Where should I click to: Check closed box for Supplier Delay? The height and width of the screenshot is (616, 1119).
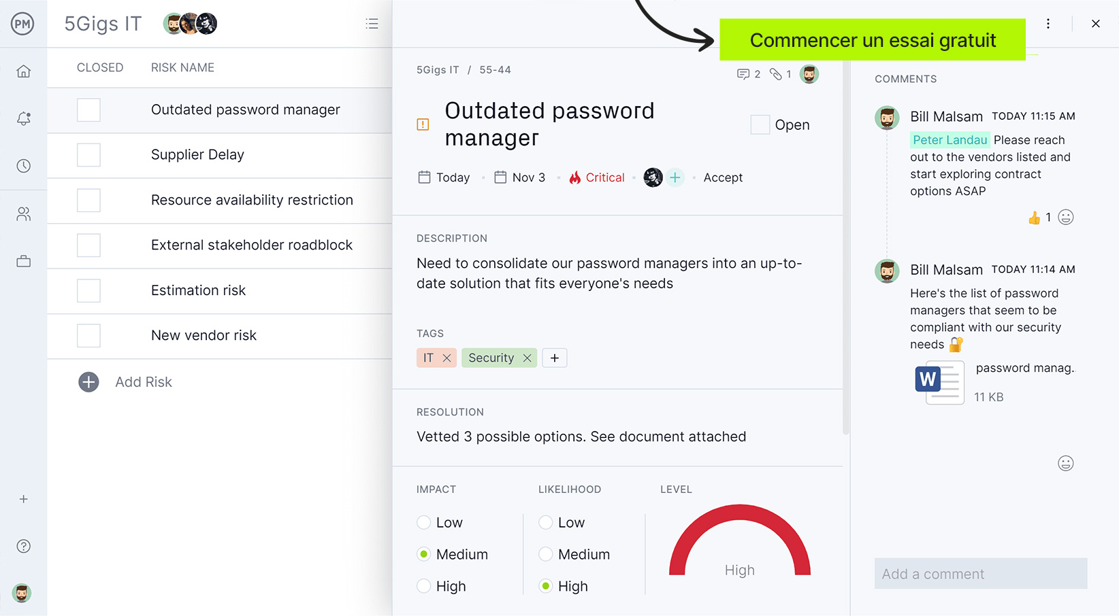[x=88, y=155]
